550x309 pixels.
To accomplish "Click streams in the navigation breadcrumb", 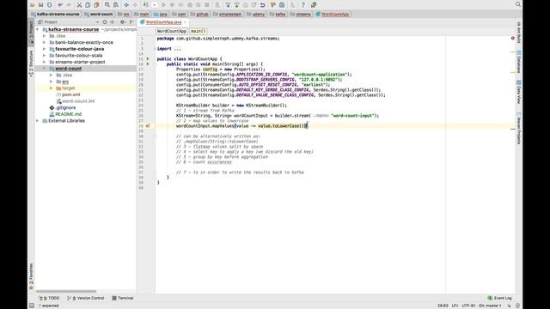I will pyautogui.click(x=301, y=15).
